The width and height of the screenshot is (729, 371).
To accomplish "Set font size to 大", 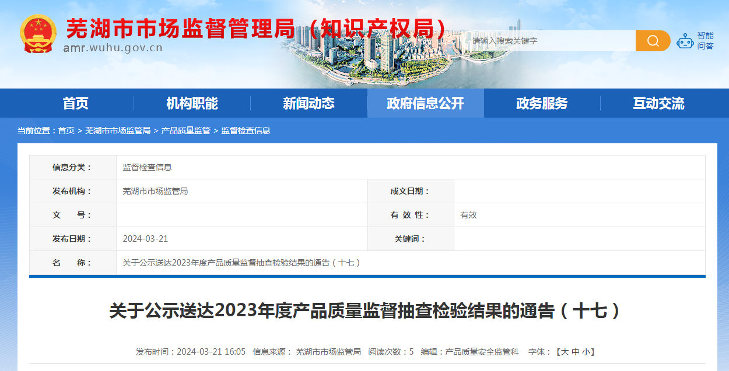I will click(x=565, y=352).
